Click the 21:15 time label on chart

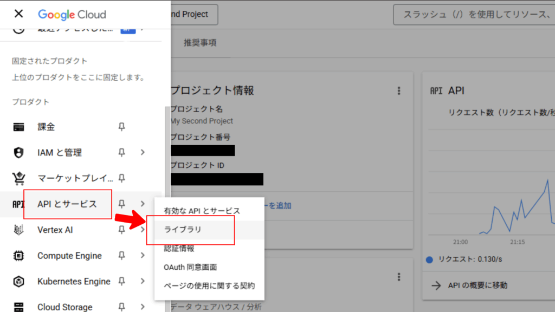[518, 242]
